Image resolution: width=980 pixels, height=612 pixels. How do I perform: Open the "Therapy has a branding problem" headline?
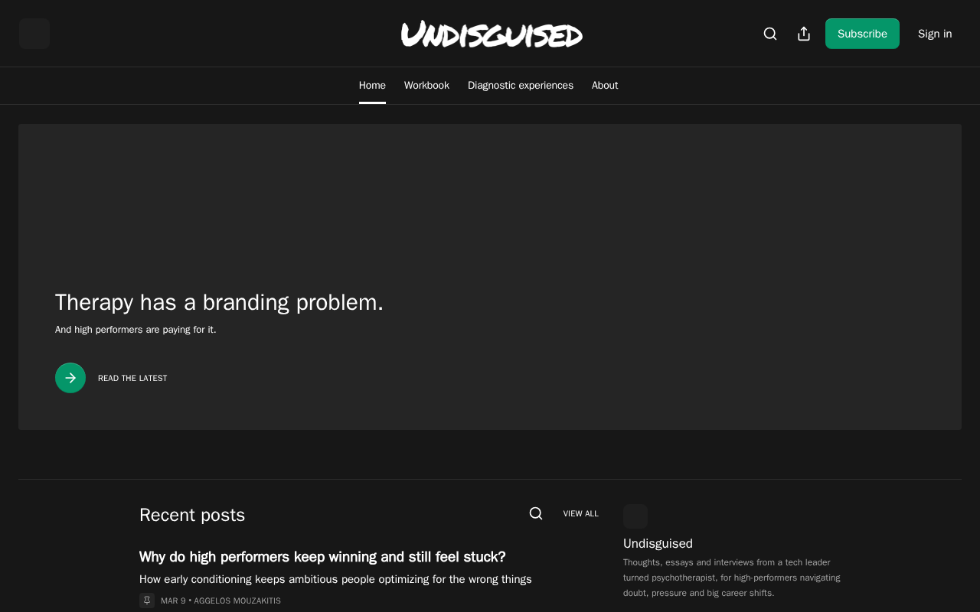pyautogui.click(x=219, y=302)
